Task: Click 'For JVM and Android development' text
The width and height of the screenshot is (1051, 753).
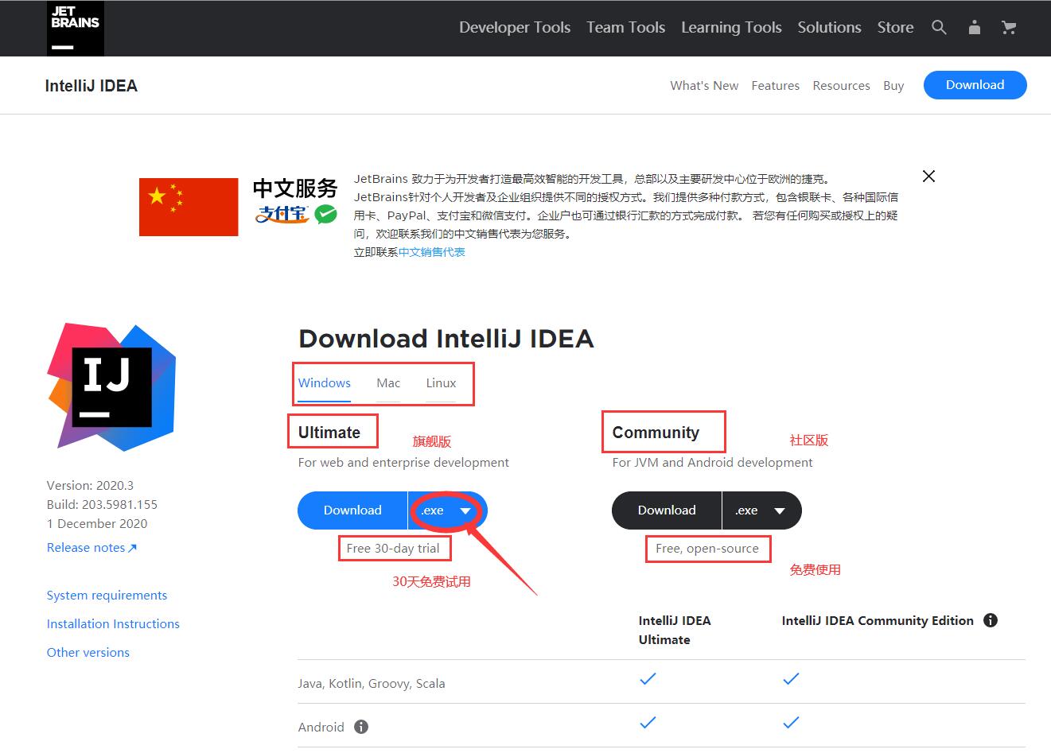Action: pyautogui.click(x=712, y=463)
